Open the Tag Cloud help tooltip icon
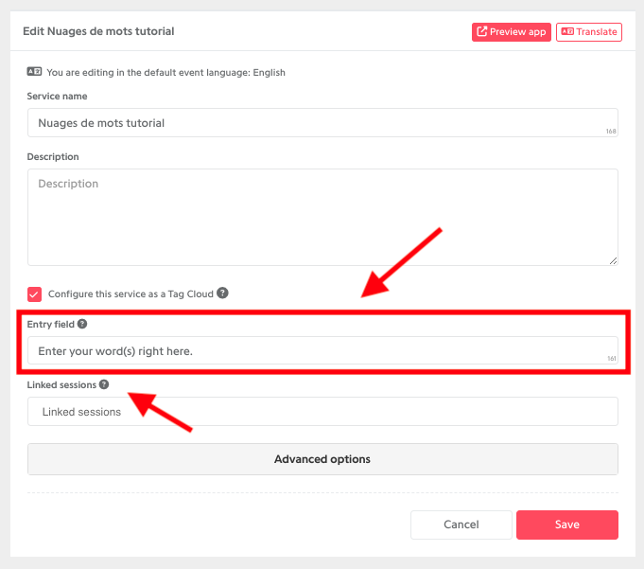Screen dimensions: 644x569 [x=222, y=293]
